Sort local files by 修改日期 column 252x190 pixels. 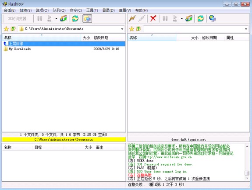point(109,38)
